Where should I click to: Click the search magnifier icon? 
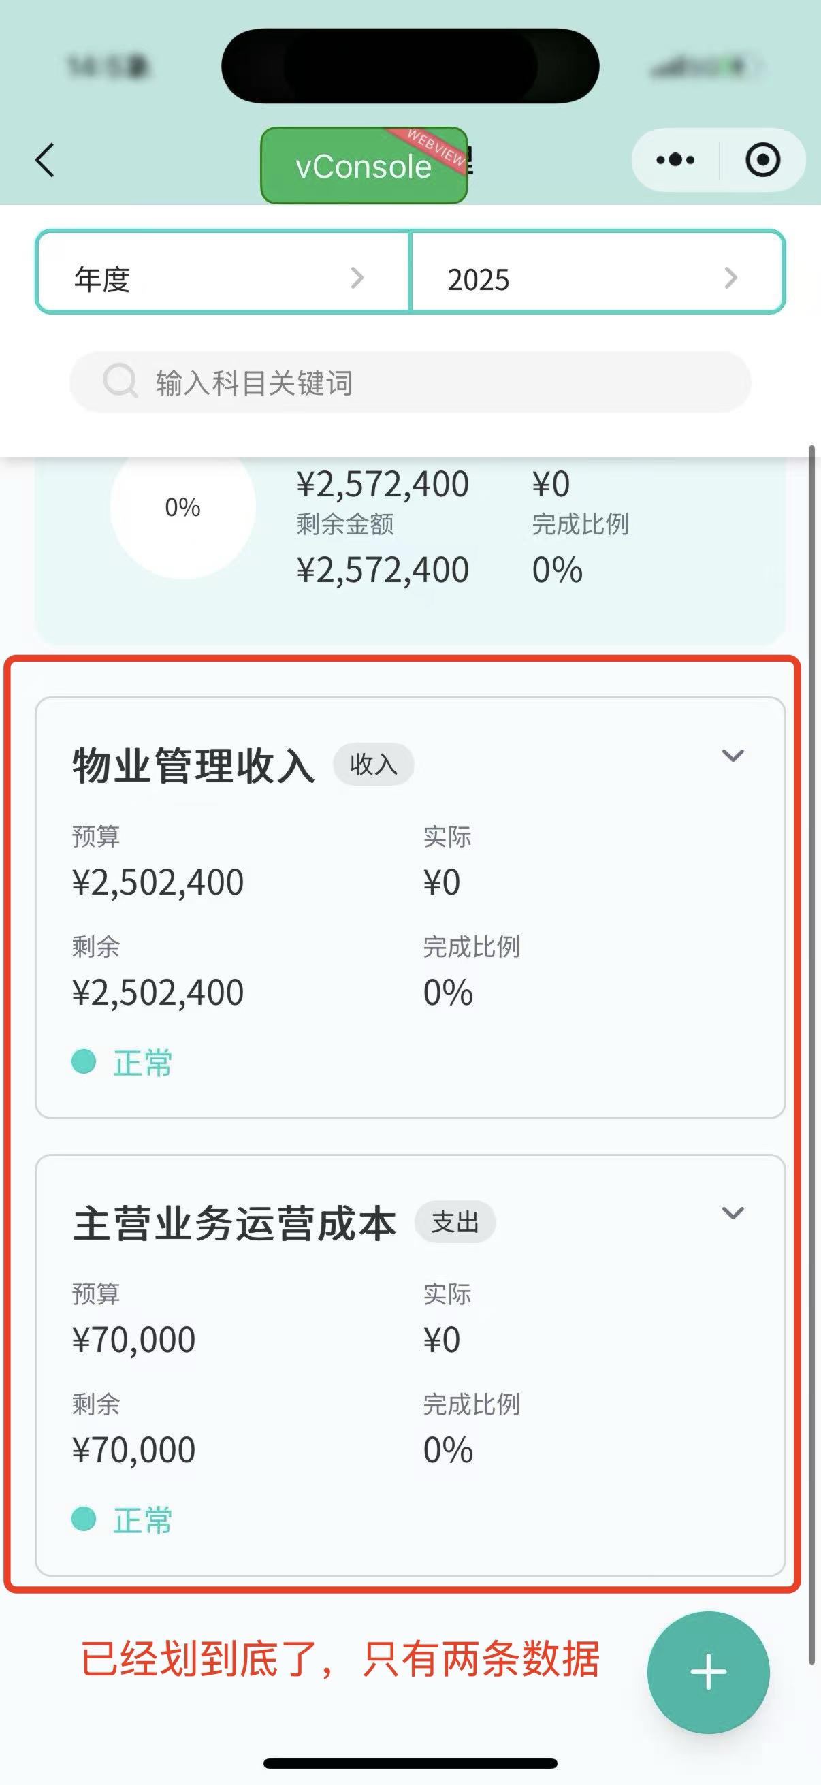120,381
